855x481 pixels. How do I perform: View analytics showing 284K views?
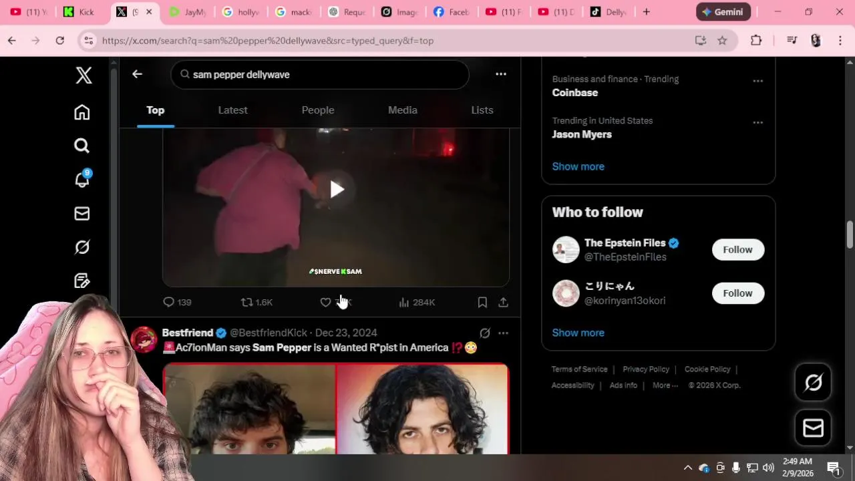[x=417, y=302]
